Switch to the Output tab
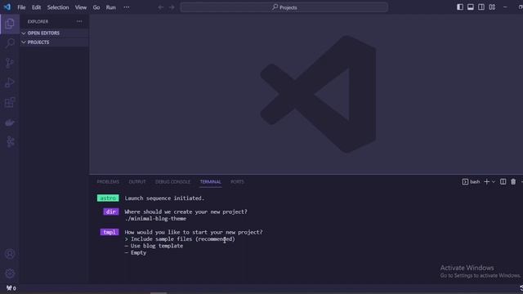The height and width of the screenshot is (294, 523). coord(137,181)
